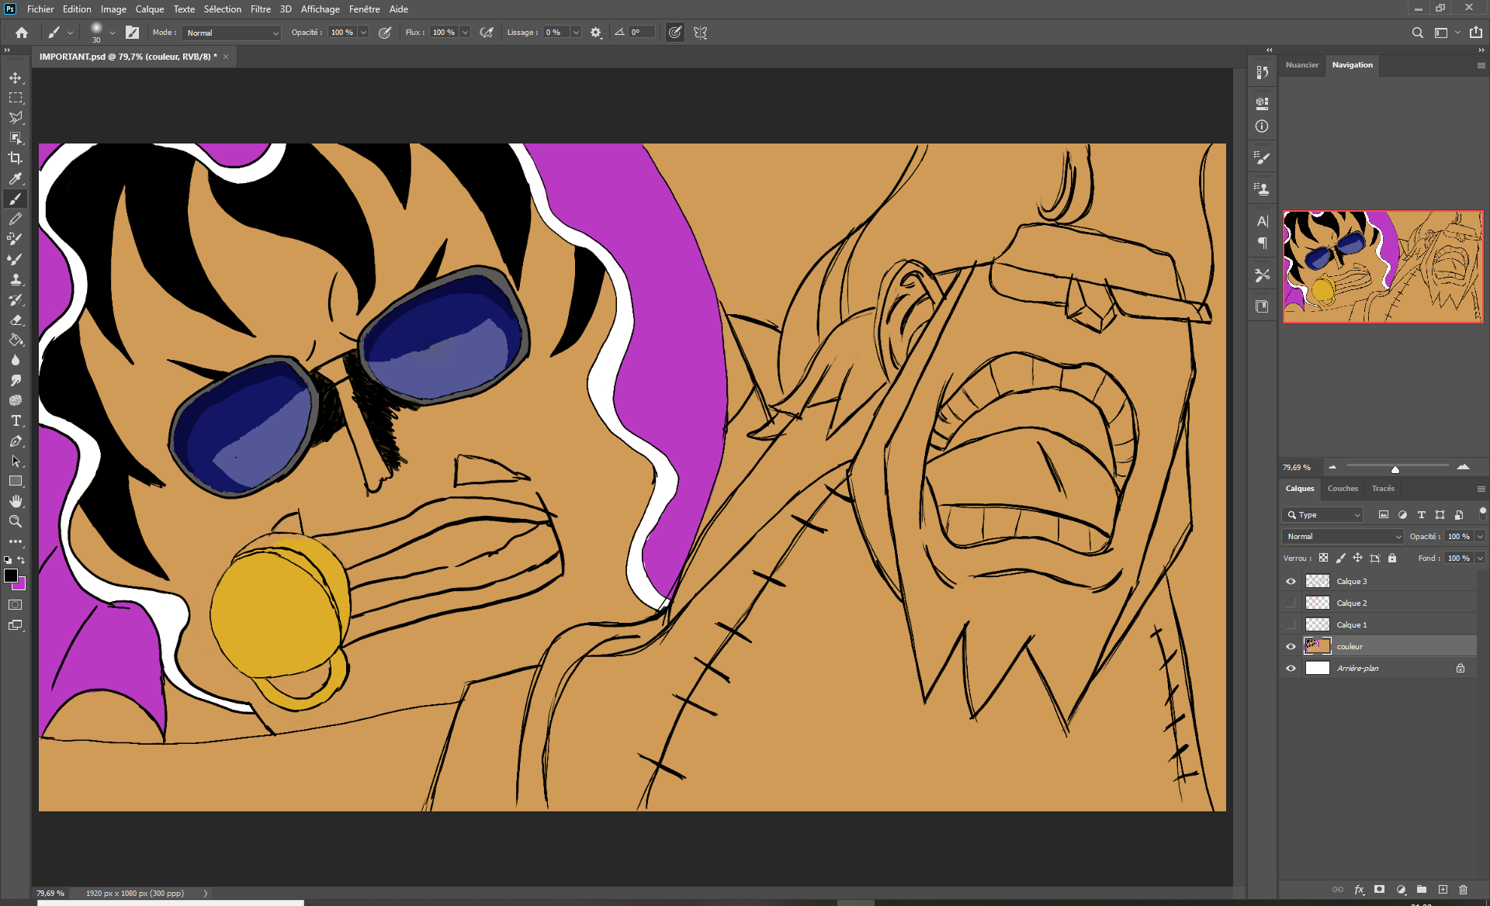
Task: Show the Calque 2 layer
Action: click(x=1291, y=603)
